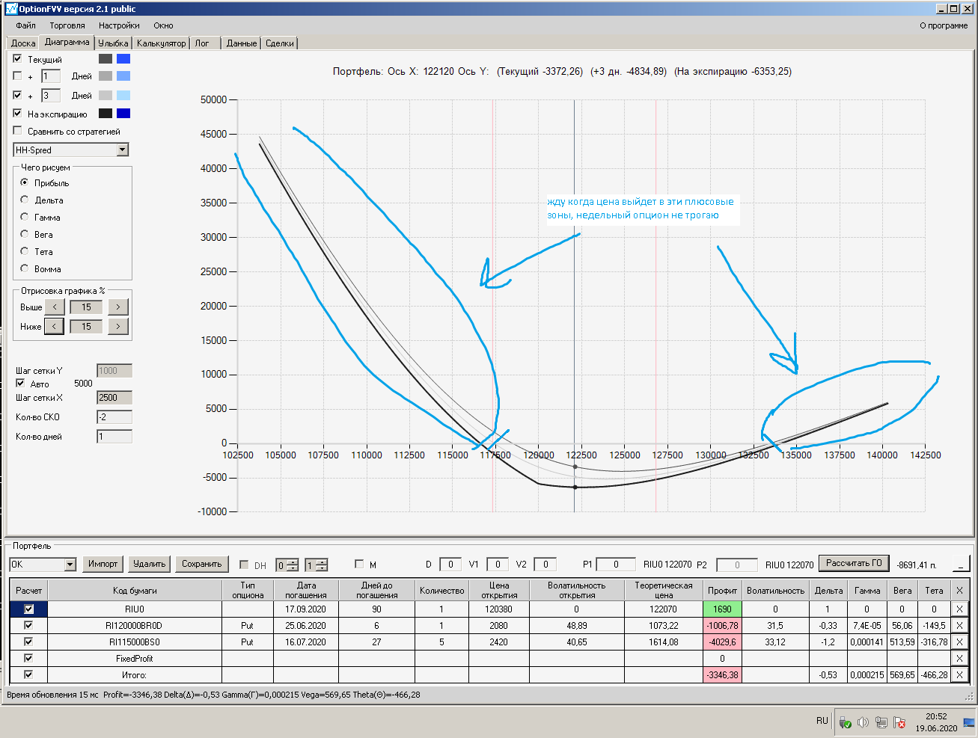
Task: Select the Вега radio button
Action: tap(25, 234)
